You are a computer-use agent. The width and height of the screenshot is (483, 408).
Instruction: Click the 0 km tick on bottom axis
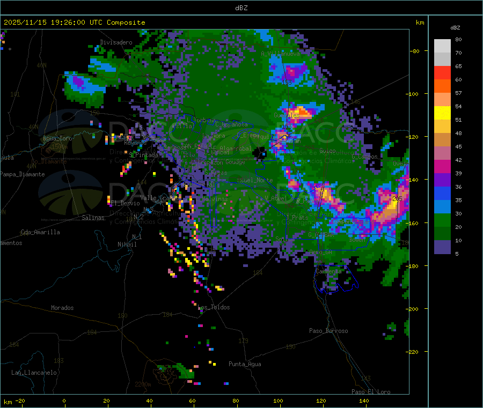(64, 400)
